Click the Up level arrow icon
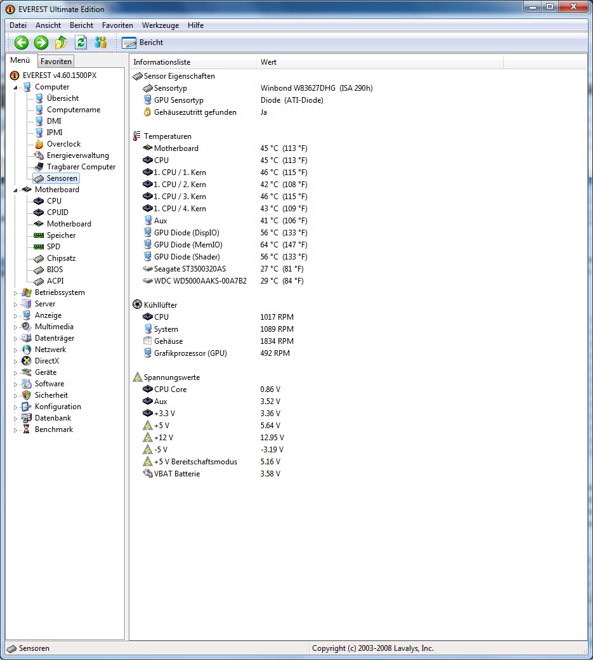The image size is (593, 661). click(61, 43)
